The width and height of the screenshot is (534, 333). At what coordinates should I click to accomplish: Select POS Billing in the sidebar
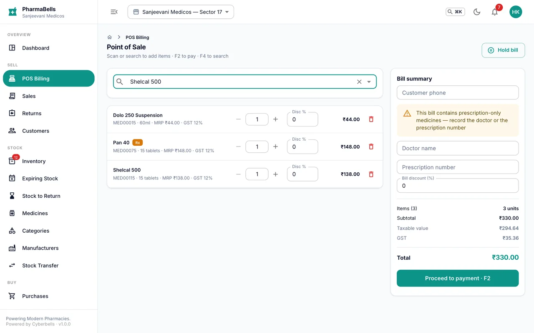(x=49, y=78)
